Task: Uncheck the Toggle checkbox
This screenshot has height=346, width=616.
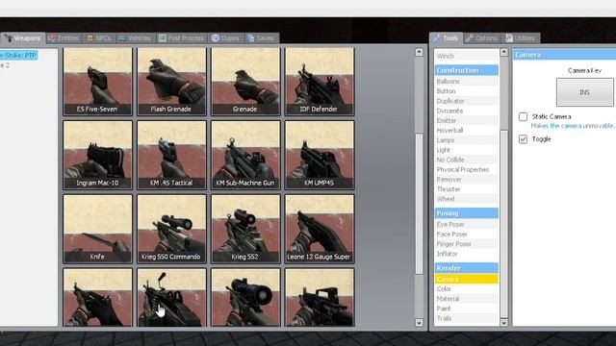Action: pos(523,138)
